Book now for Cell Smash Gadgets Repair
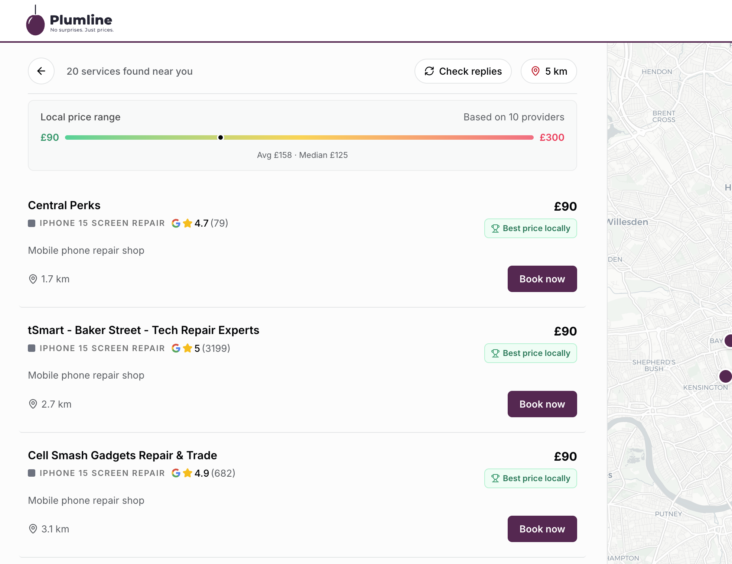The image size is (732, 564). [x=542, y=529]
